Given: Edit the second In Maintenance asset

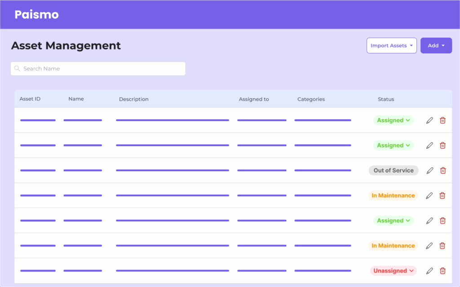Looking at the screenshot, I should [429, 246].
